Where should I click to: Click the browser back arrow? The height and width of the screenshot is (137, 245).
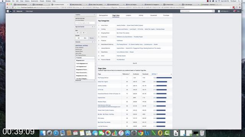7,7
